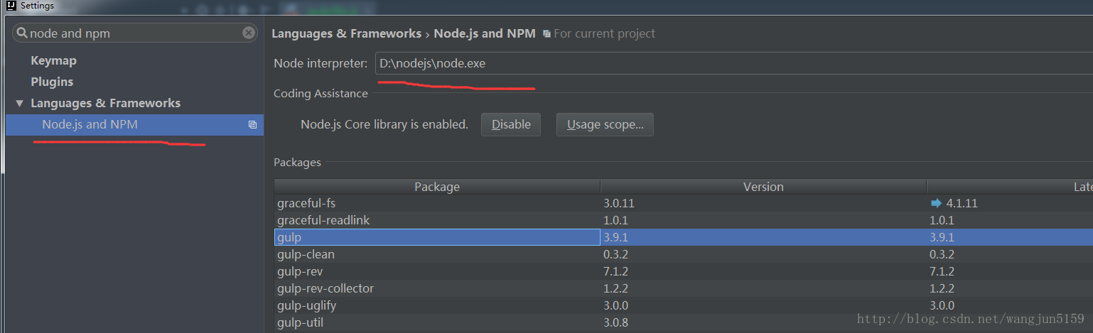Click the search magnifier icon
This screenshot has height=333, width=1093.
(x=22, y=33)
